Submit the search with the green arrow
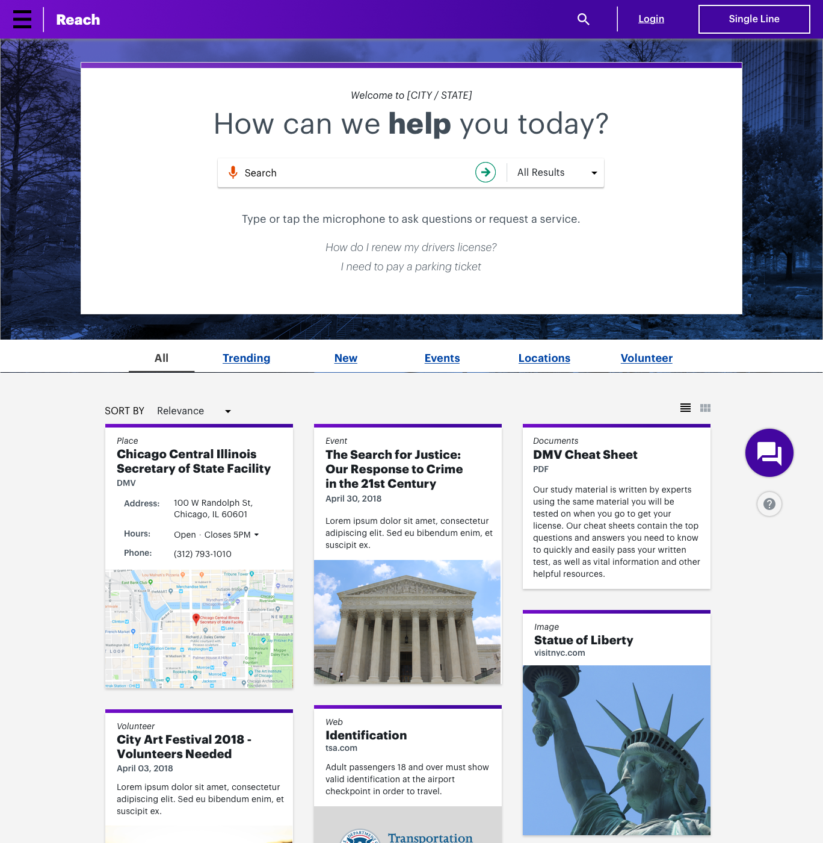 point(485,172)
